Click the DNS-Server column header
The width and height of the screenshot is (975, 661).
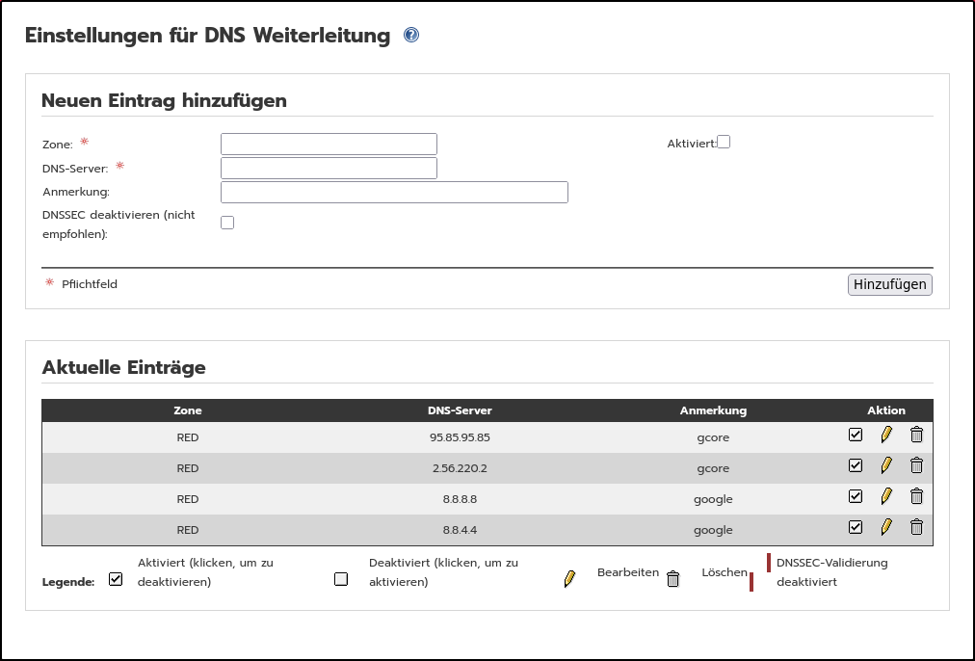pyautogui.click(x=460, y=410)
